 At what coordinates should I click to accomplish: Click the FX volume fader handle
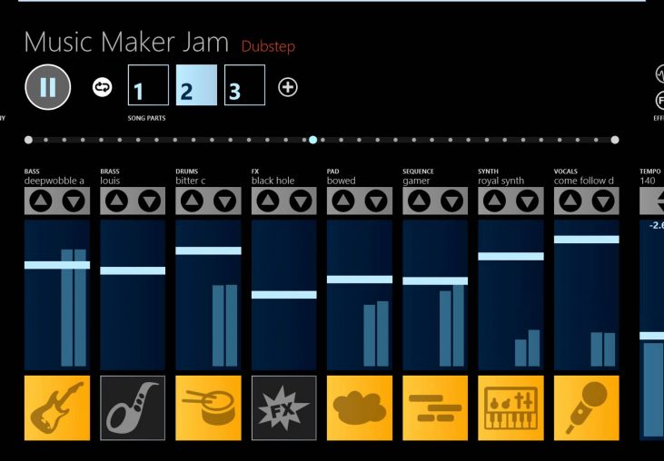coord(283,295)
